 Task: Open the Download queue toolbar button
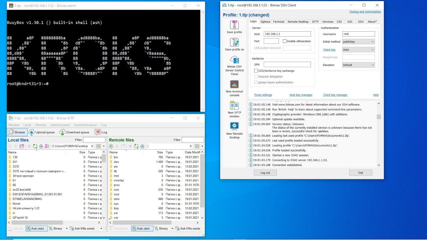coord(74,132)
